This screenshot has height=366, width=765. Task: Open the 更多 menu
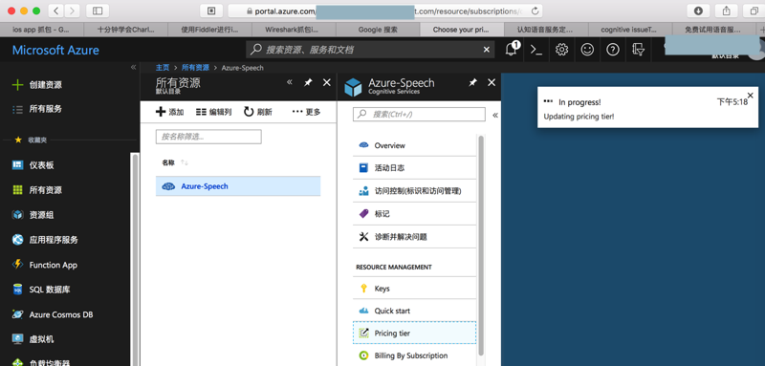(306, 112)
